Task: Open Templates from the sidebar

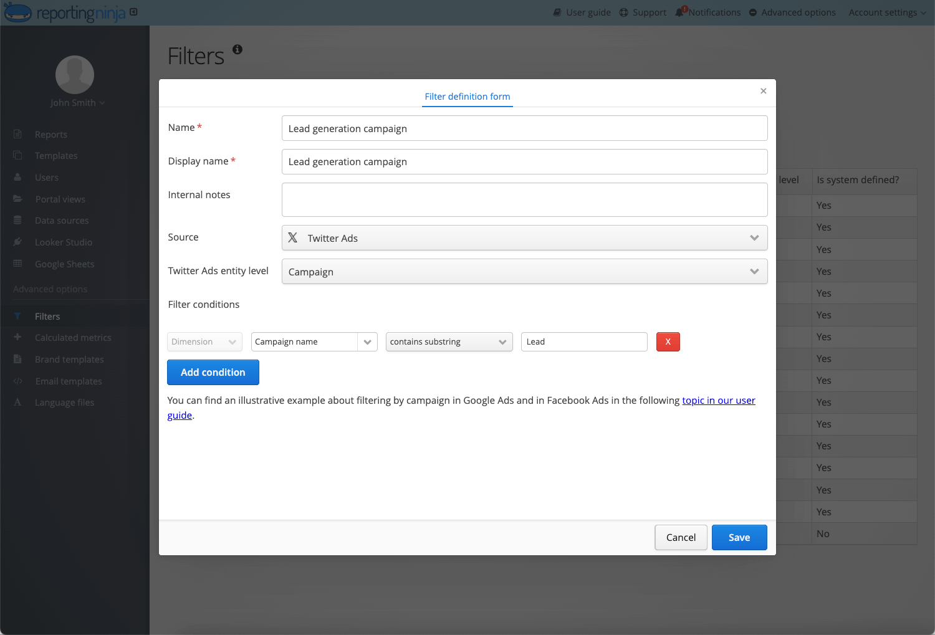Action: (x=55, y=155)
